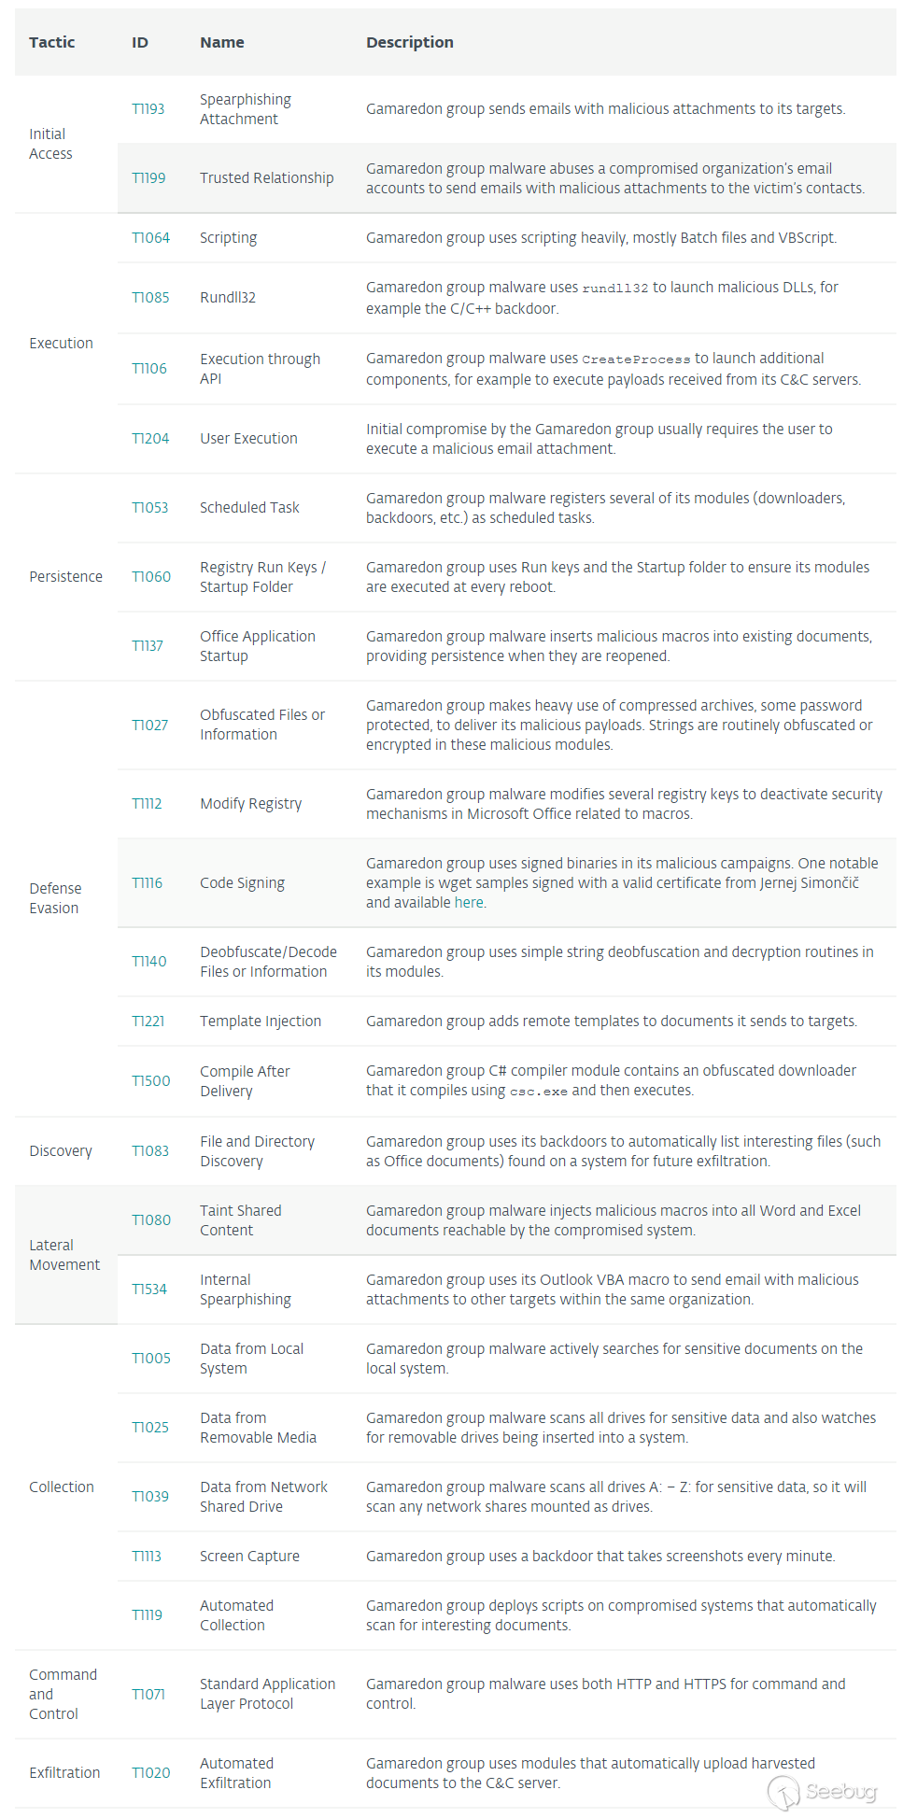The width and height of the screenshot is (903, 1818).
Task: Open the T1027 Obfuscated Files ID link
Action: [x=149, y=726]
